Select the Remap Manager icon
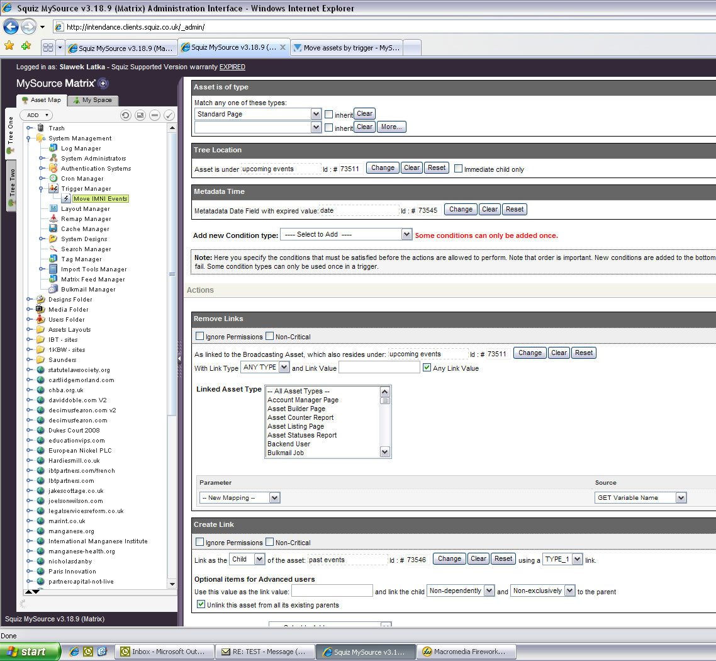716x661 pixels. [x=53, y=218]
